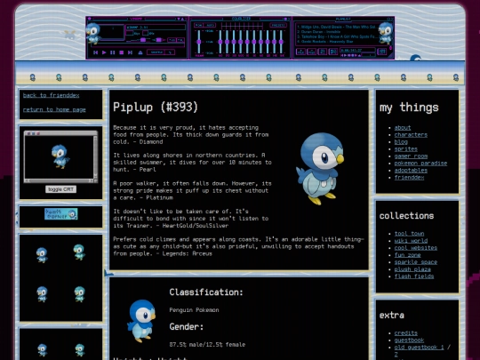The width and height of the screenshot is (480, 360).
Task: Open the playlist ADD menu button
Action: point(300,52)
